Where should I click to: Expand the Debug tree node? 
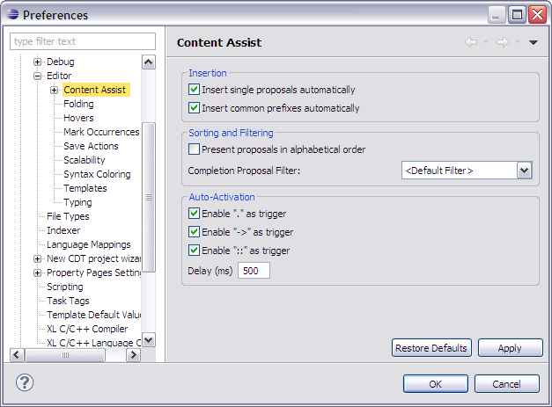tap(37, 62)
